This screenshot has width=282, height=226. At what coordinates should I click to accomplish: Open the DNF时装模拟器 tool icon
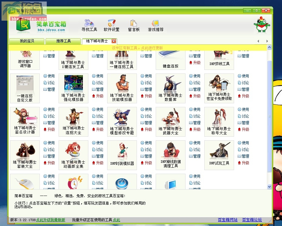(x=122, y=155)
